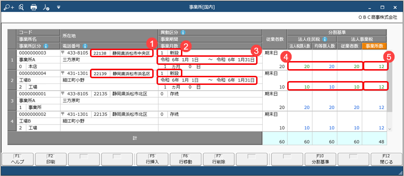Select row header number 3
Viewport: 404px width, 176px height.
12,101
